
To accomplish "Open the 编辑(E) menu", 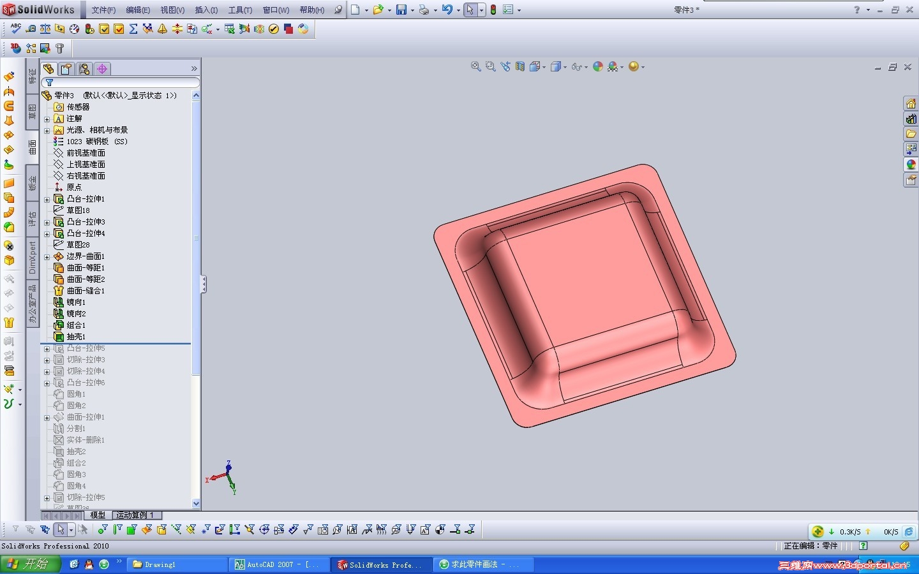I will coord(138,10).
